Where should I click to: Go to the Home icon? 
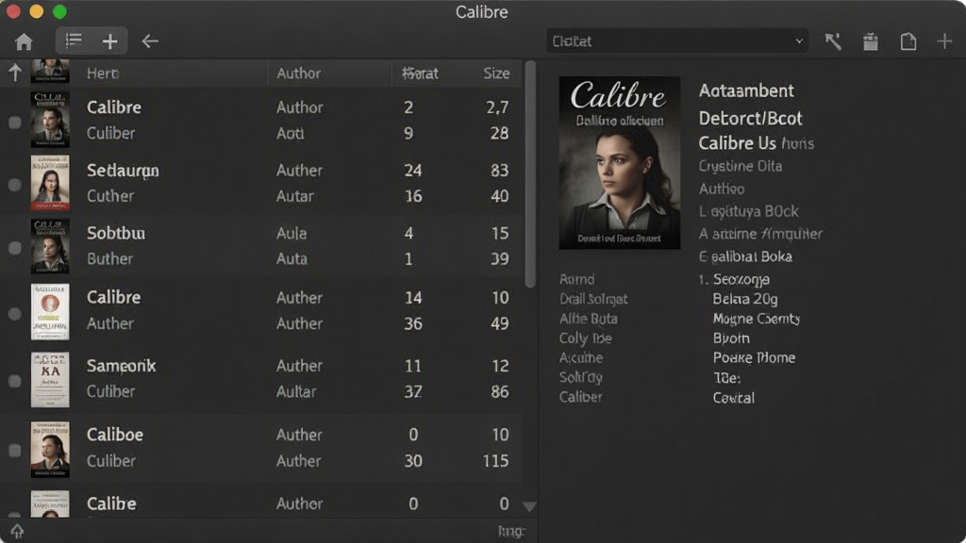coord(24,41)
